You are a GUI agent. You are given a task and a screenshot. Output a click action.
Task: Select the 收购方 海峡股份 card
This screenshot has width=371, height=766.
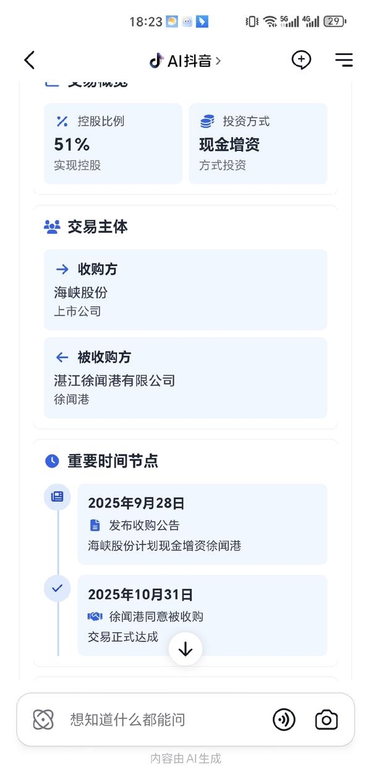click(x=185, y=290)
